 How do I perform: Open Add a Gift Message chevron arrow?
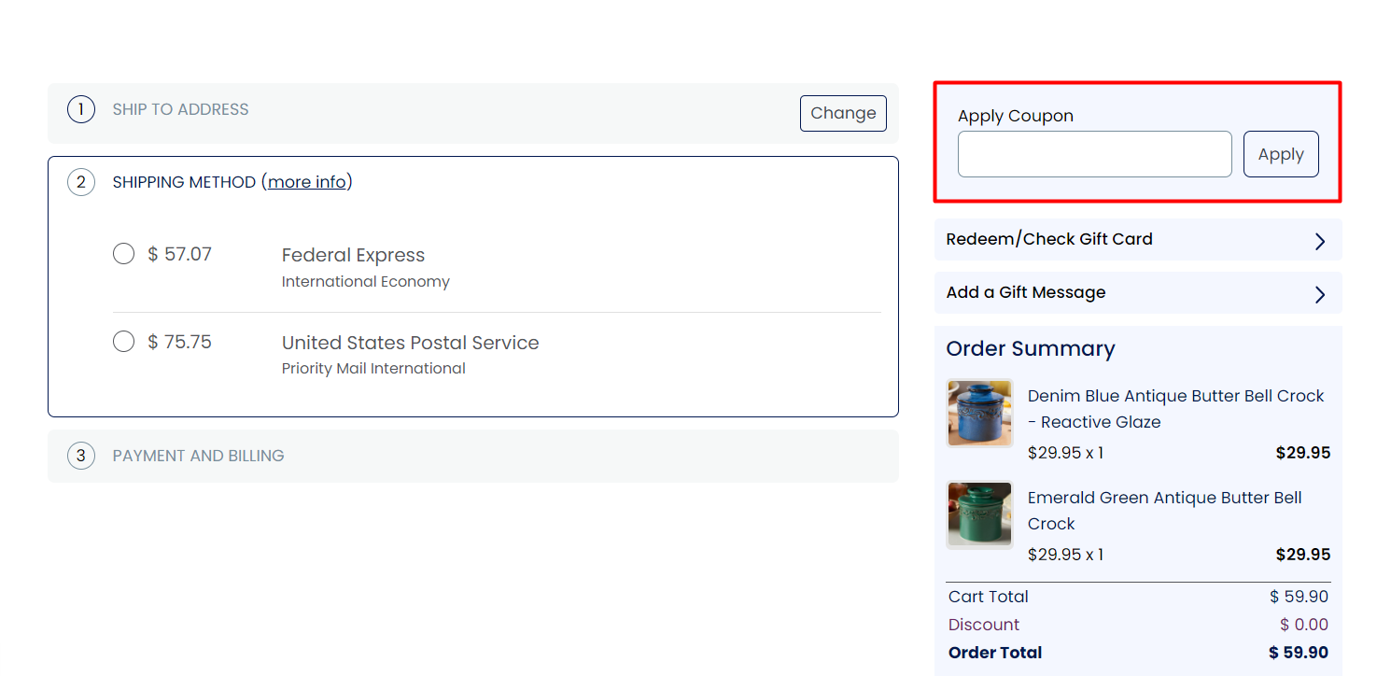pyautogui.click(x=1320, y=294)
